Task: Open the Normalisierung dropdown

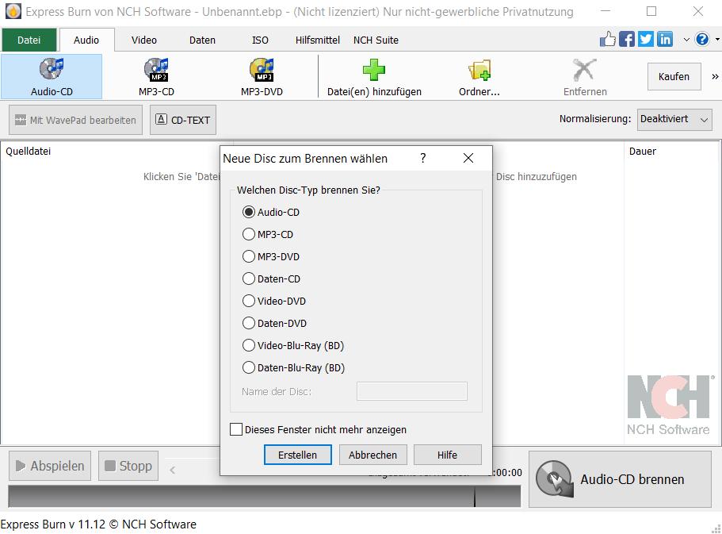Action: click(674, 119)
